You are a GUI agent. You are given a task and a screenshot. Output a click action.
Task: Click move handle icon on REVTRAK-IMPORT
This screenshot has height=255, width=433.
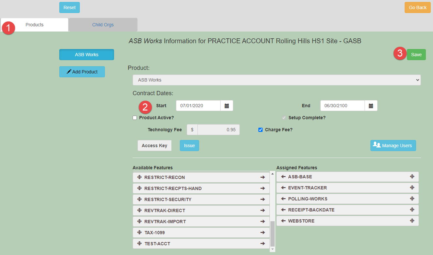coord(139,222)
